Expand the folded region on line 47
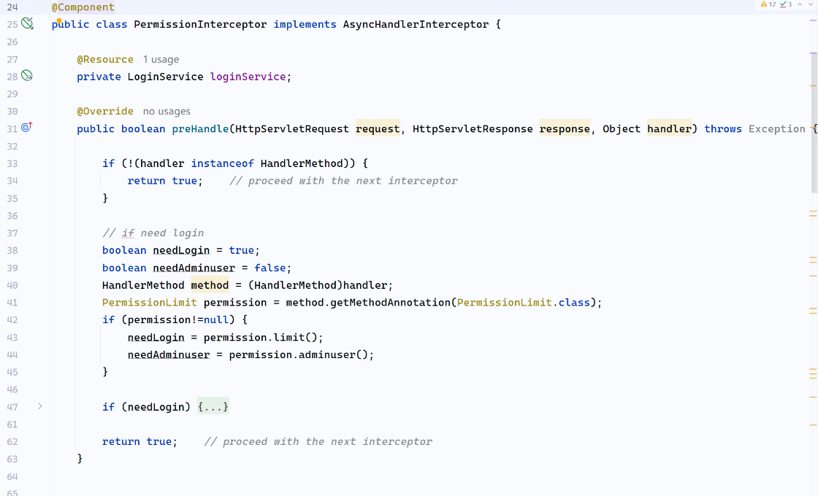818x496 pixels. click(x=40, y=406)
